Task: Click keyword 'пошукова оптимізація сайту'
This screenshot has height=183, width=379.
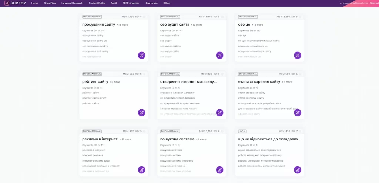Action: click(255, 51)
